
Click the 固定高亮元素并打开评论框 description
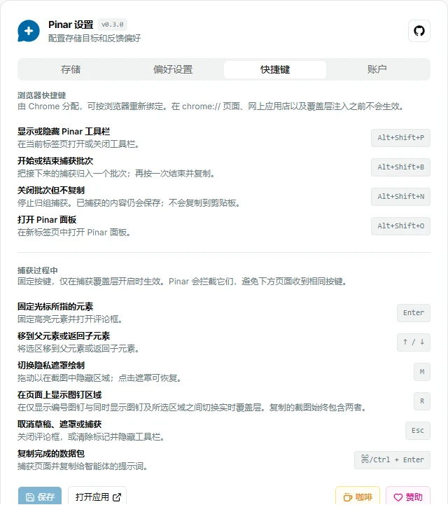pyautogui.click(x=70, y=319)
